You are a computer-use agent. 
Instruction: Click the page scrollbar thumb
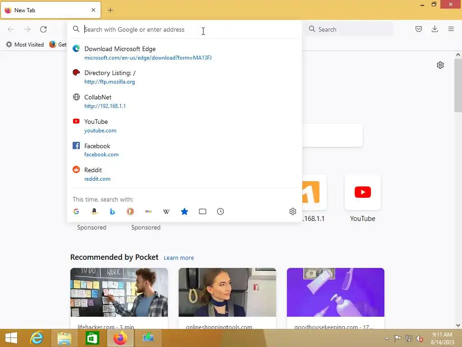pos(458,85)
